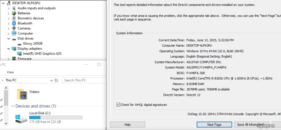
Task: Click the Cameras webcam icon
Action: 14,28
